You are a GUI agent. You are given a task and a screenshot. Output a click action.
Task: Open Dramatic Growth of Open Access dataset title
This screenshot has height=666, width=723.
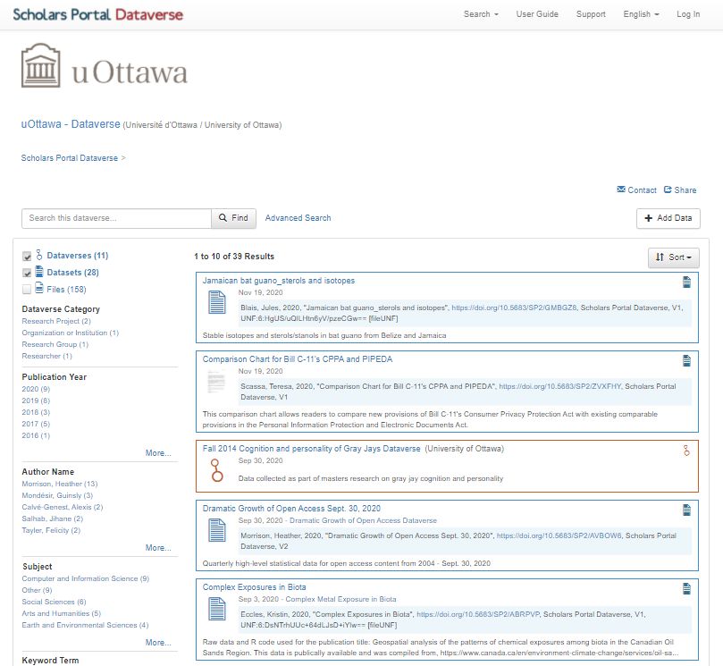tap(291, 509)
